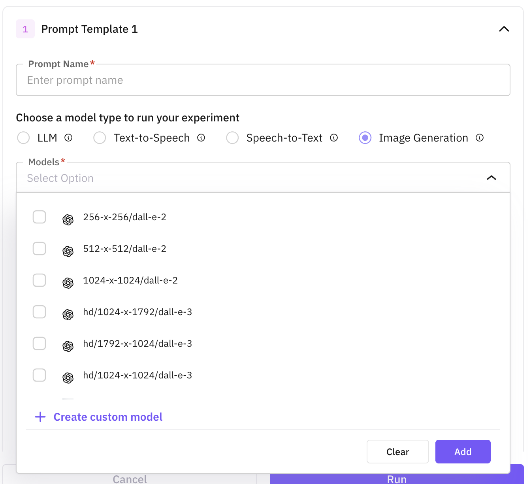Screen dimensions: 531x484
Task: Collapse the Prompt Template 1 section
Action: [504, 29]
